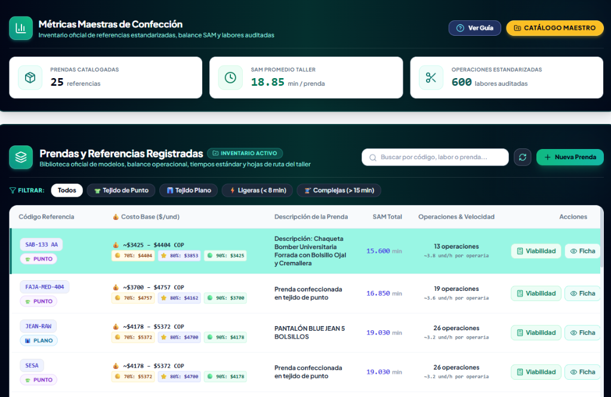Open Viabilidad for SESA
The image size is (611, 397).
click(x=536, y=372)
